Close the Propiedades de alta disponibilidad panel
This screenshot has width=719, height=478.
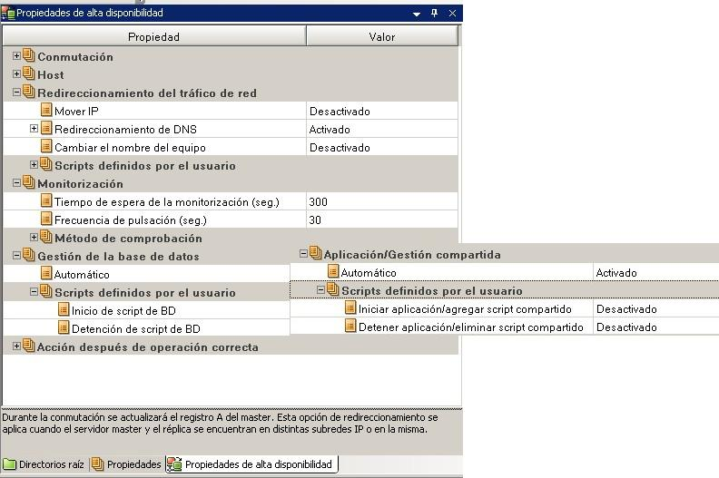[x=453, y=14]
